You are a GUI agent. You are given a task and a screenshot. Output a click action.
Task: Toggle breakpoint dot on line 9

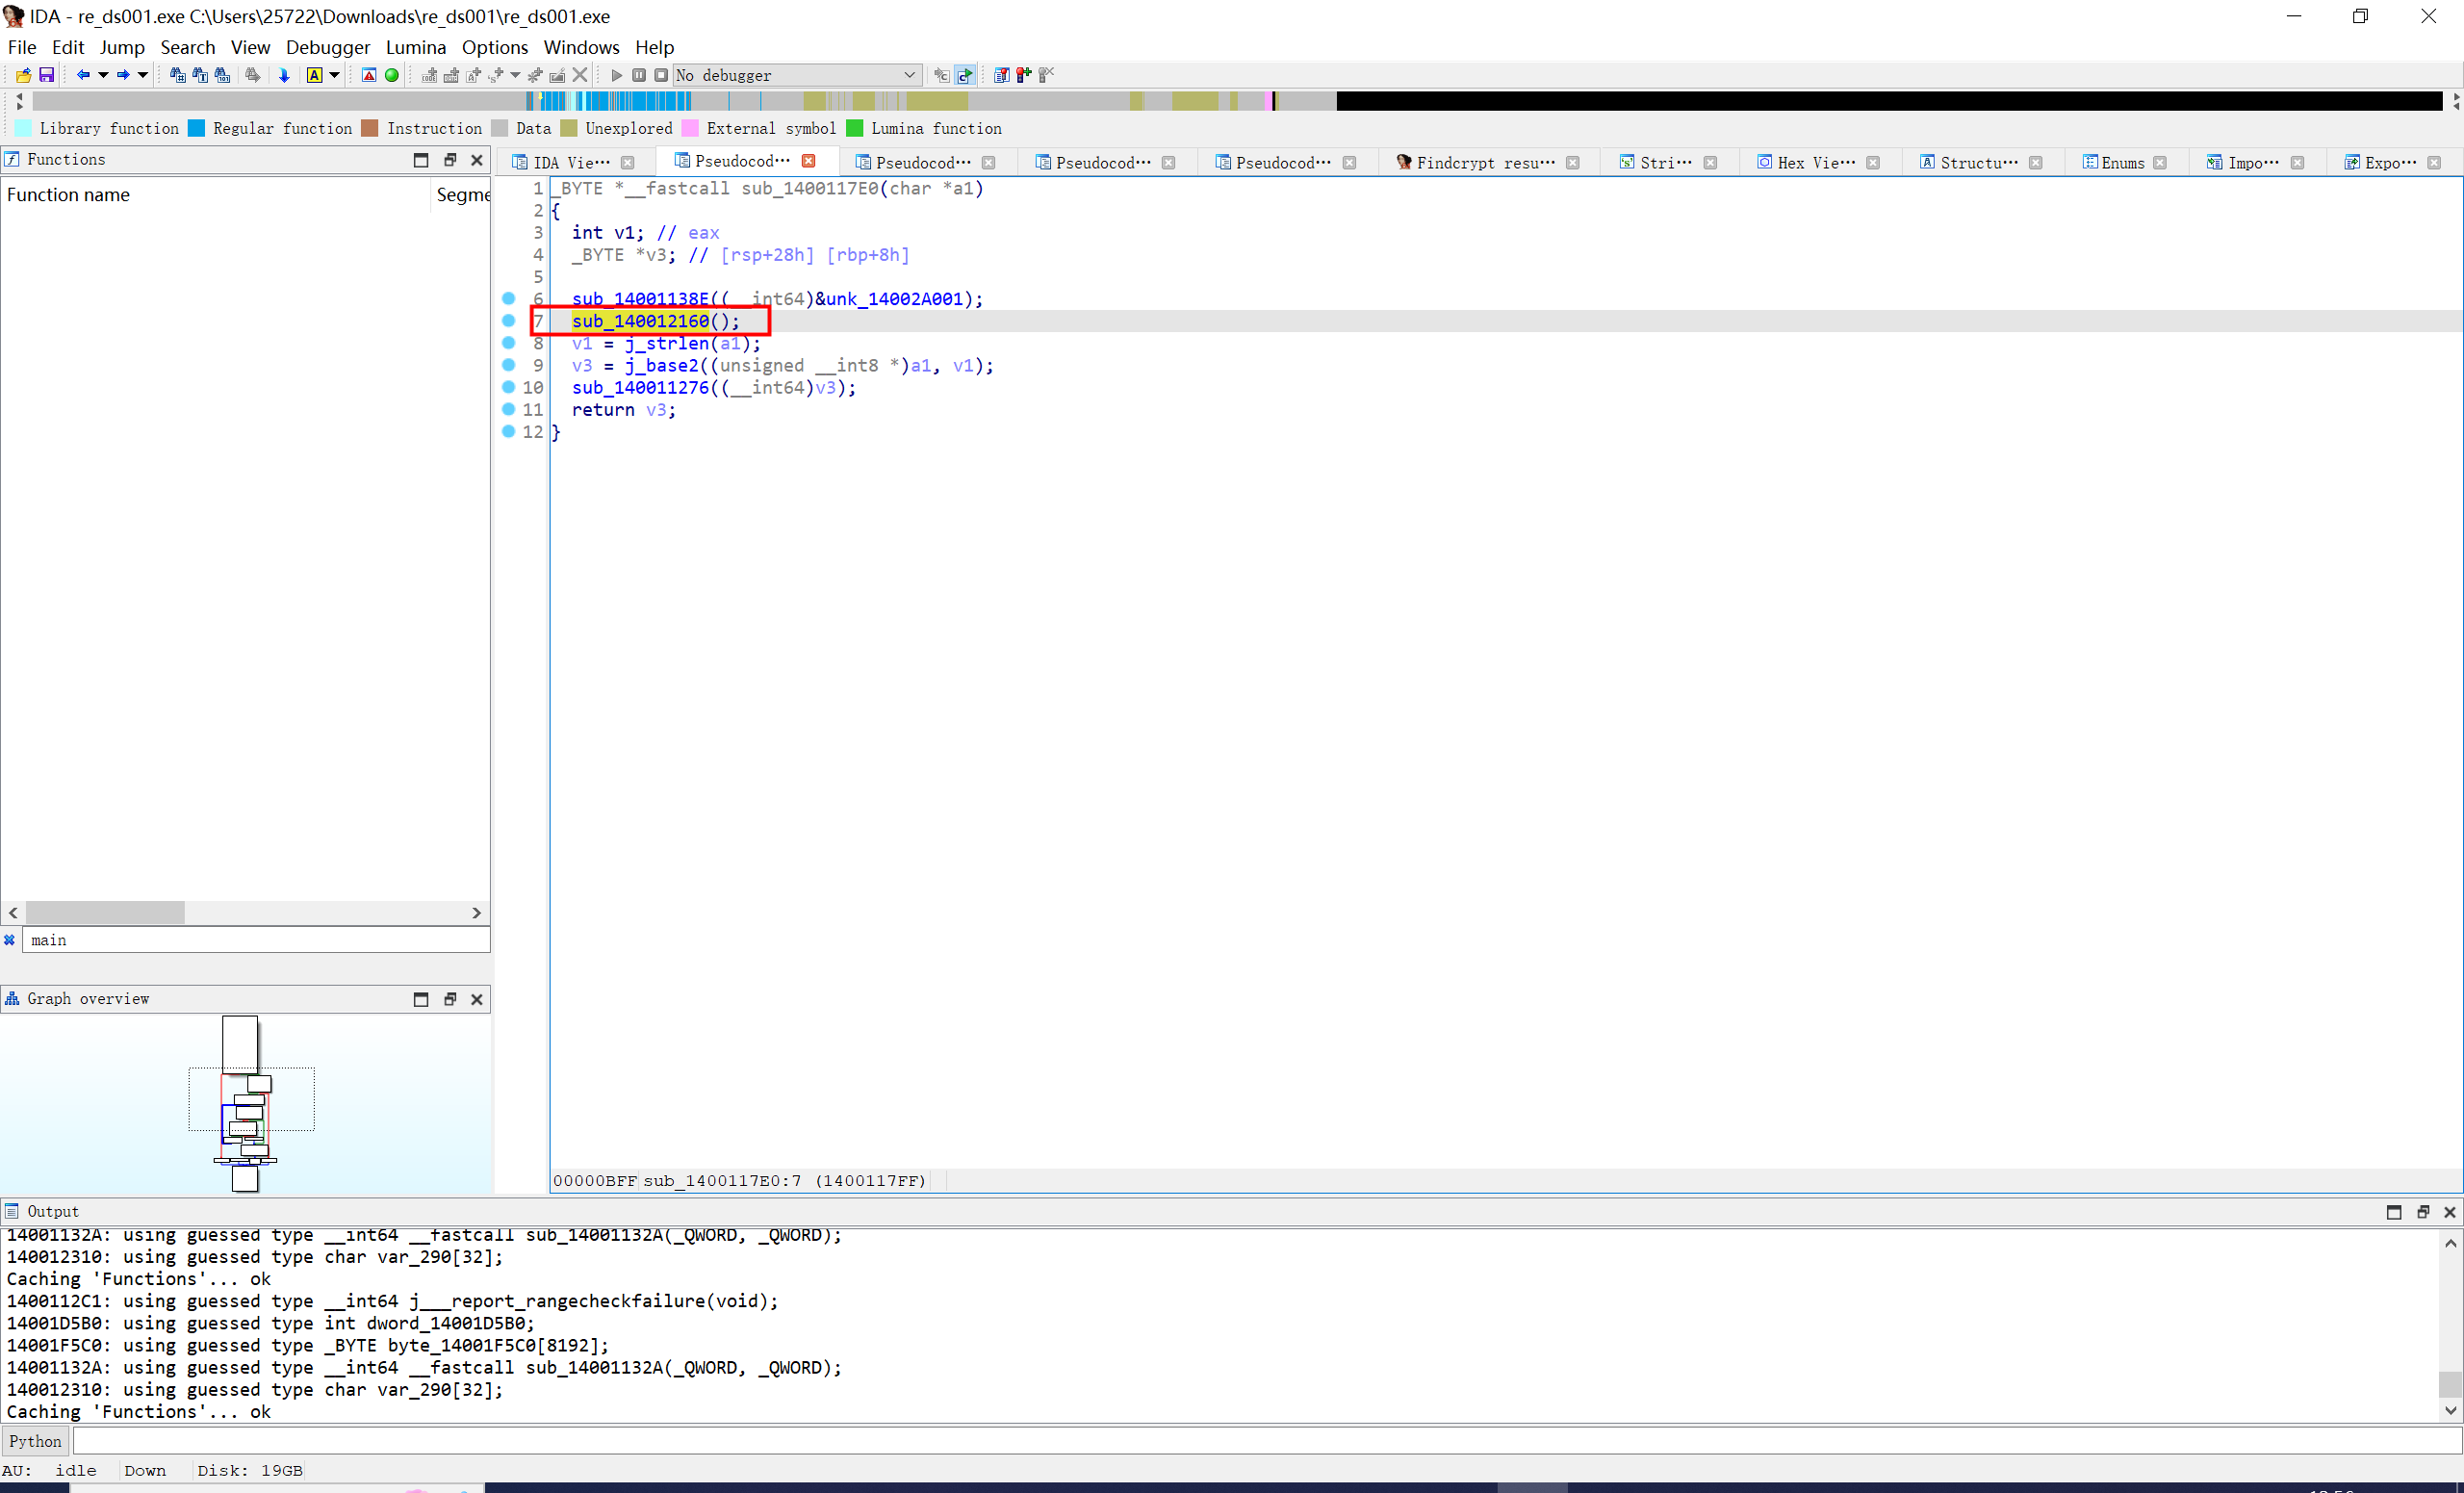508,365
